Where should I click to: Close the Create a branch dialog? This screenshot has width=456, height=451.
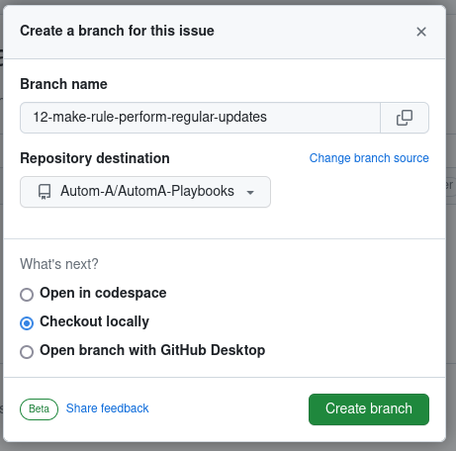click(421, 32)
